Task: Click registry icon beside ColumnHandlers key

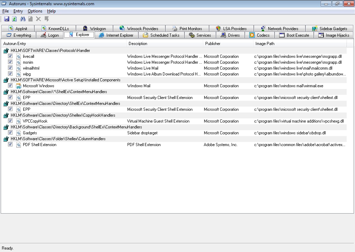Action: pos(6,139)
